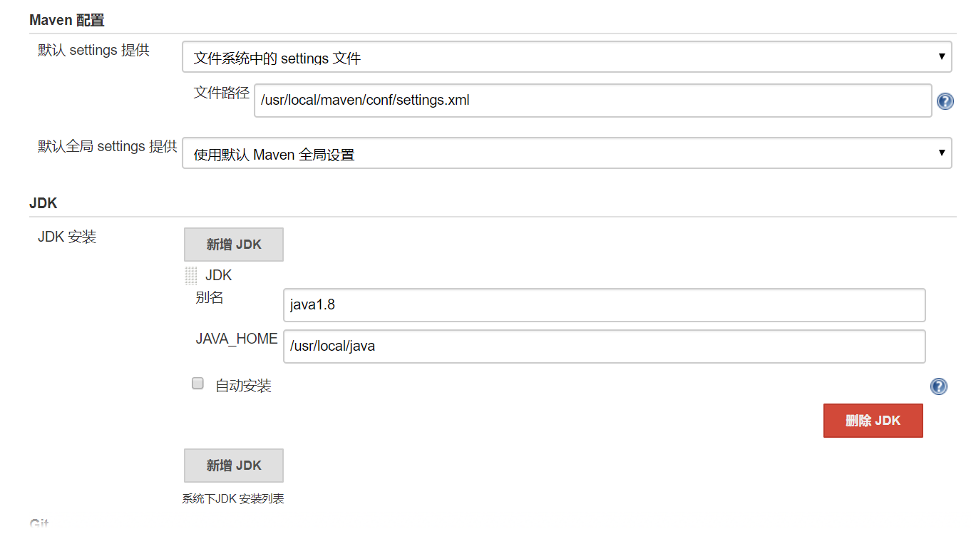Image resolution: width=971 pixels, height=534 pixels.
Task: Click the bottom 新增 JDK button
Action: tap(234, 466)
